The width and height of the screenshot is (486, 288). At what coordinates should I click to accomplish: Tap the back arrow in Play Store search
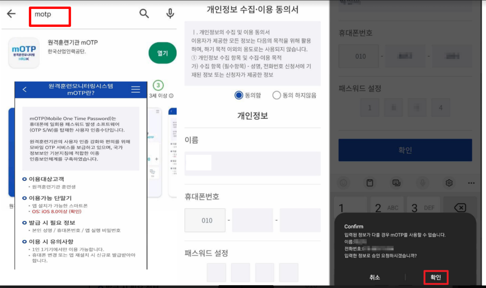pyautogui.click(x=12, y=14)
